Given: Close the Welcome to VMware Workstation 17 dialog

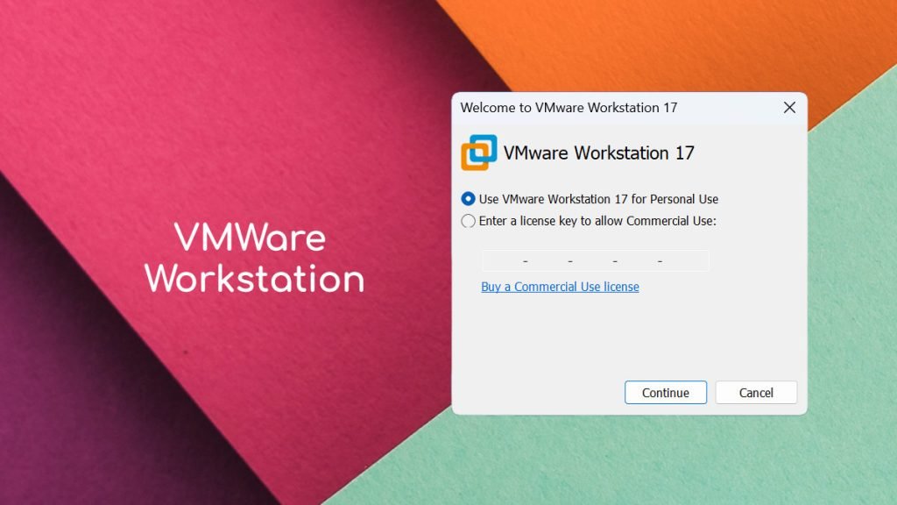Looking at the screenshot, I should tap(789, 108).
